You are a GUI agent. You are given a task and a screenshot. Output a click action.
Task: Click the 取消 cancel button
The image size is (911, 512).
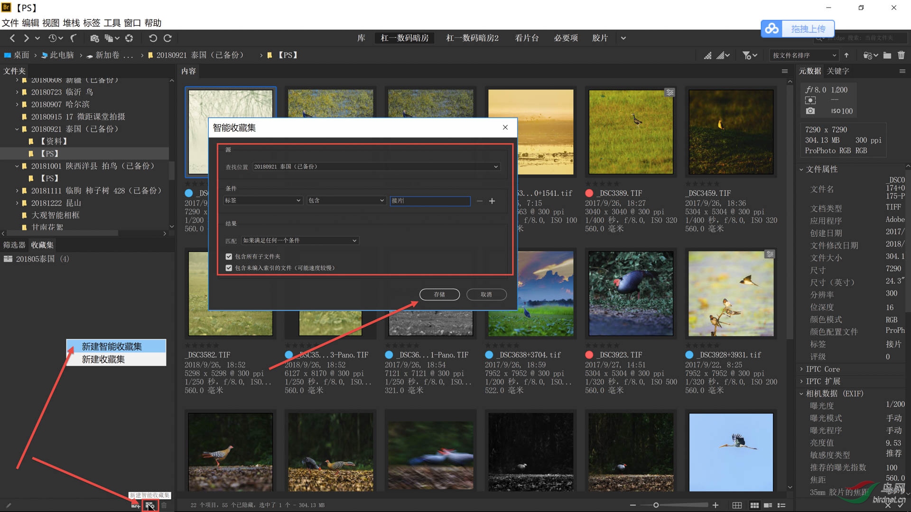pyautogui.click(x=486, y=294)
